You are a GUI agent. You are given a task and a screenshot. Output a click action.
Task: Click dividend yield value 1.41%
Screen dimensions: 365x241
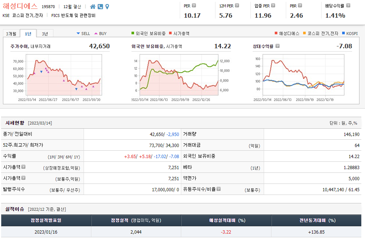(x=335, y=15)
